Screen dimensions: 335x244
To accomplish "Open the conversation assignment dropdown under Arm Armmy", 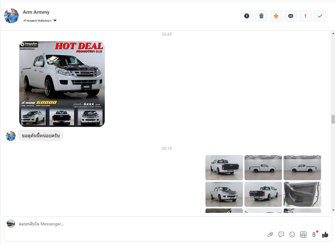I will point(40,20).
